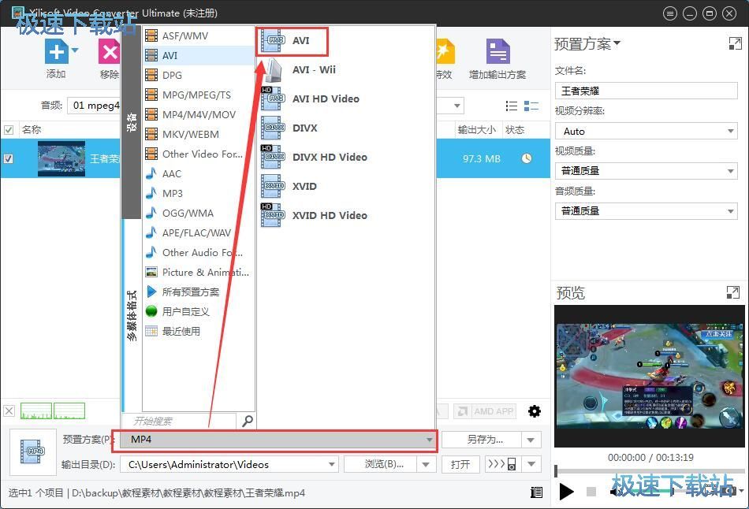Viewport: 749px width, 509px height.
Task: Click the Save As (另存为) button
Action: pos(483,440)
